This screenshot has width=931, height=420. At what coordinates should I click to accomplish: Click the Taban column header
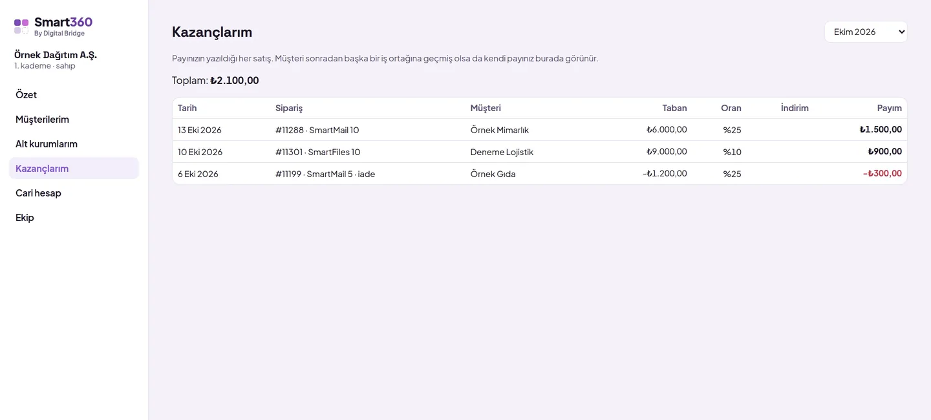(x=674, y=108)
